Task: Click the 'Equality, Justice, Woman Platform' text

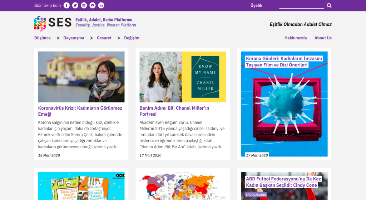Action: coord(106,25)
